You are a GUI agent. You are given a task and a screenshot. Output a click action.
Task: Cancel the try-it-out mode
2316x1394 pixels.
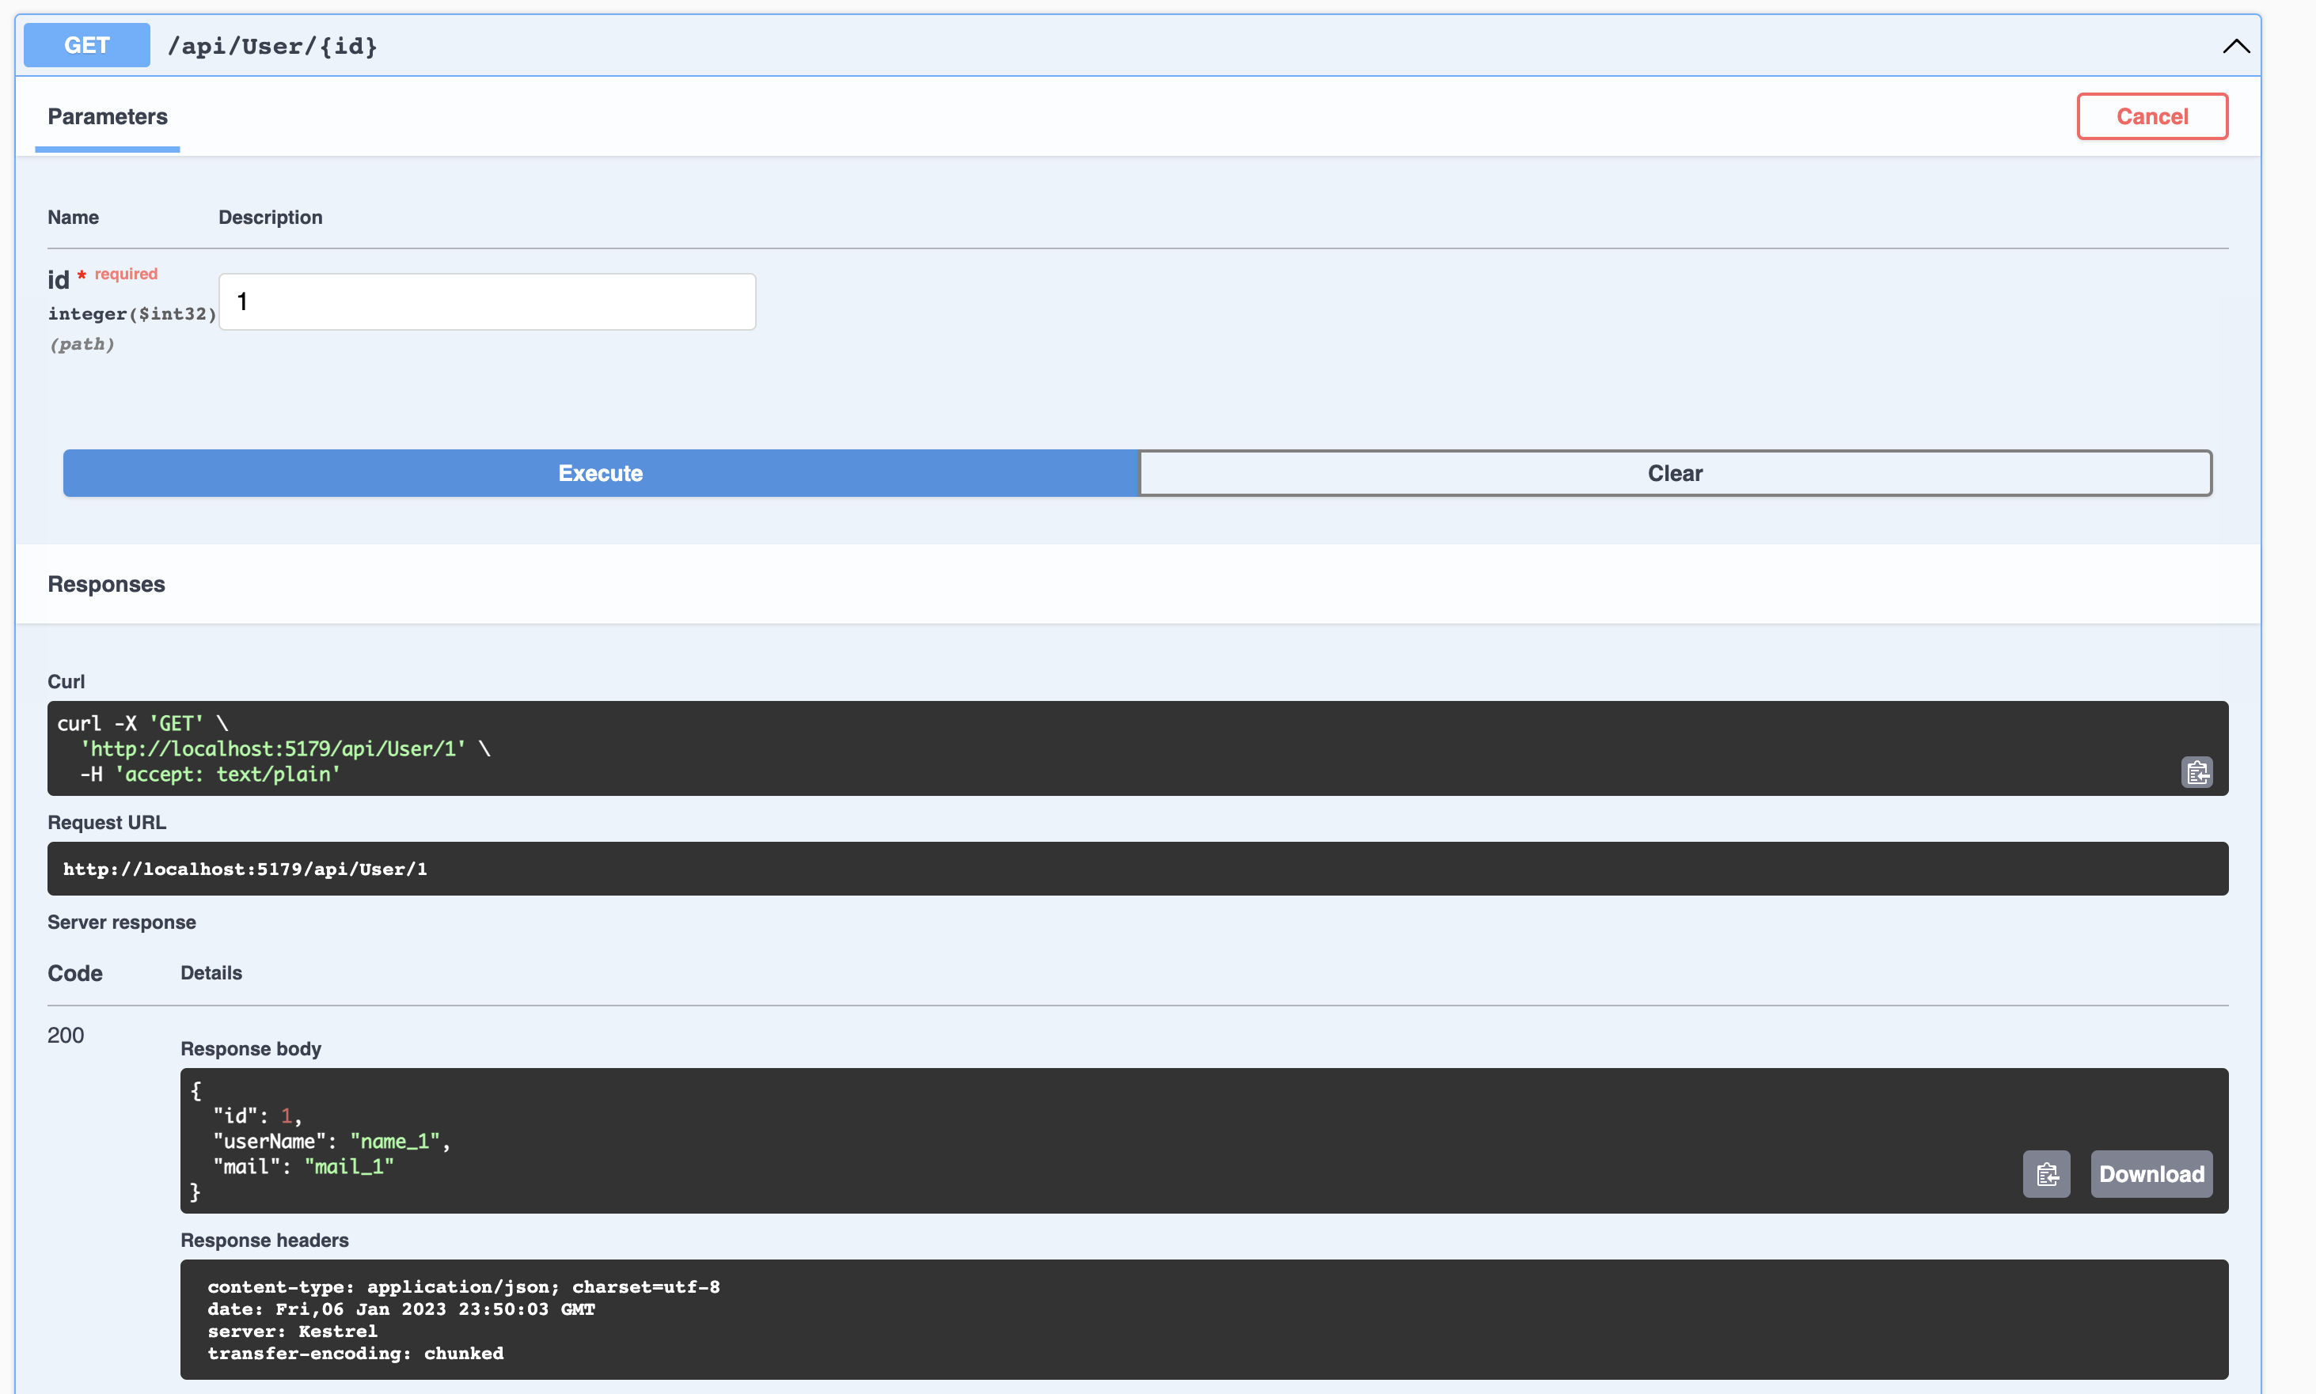point(2151,116)
